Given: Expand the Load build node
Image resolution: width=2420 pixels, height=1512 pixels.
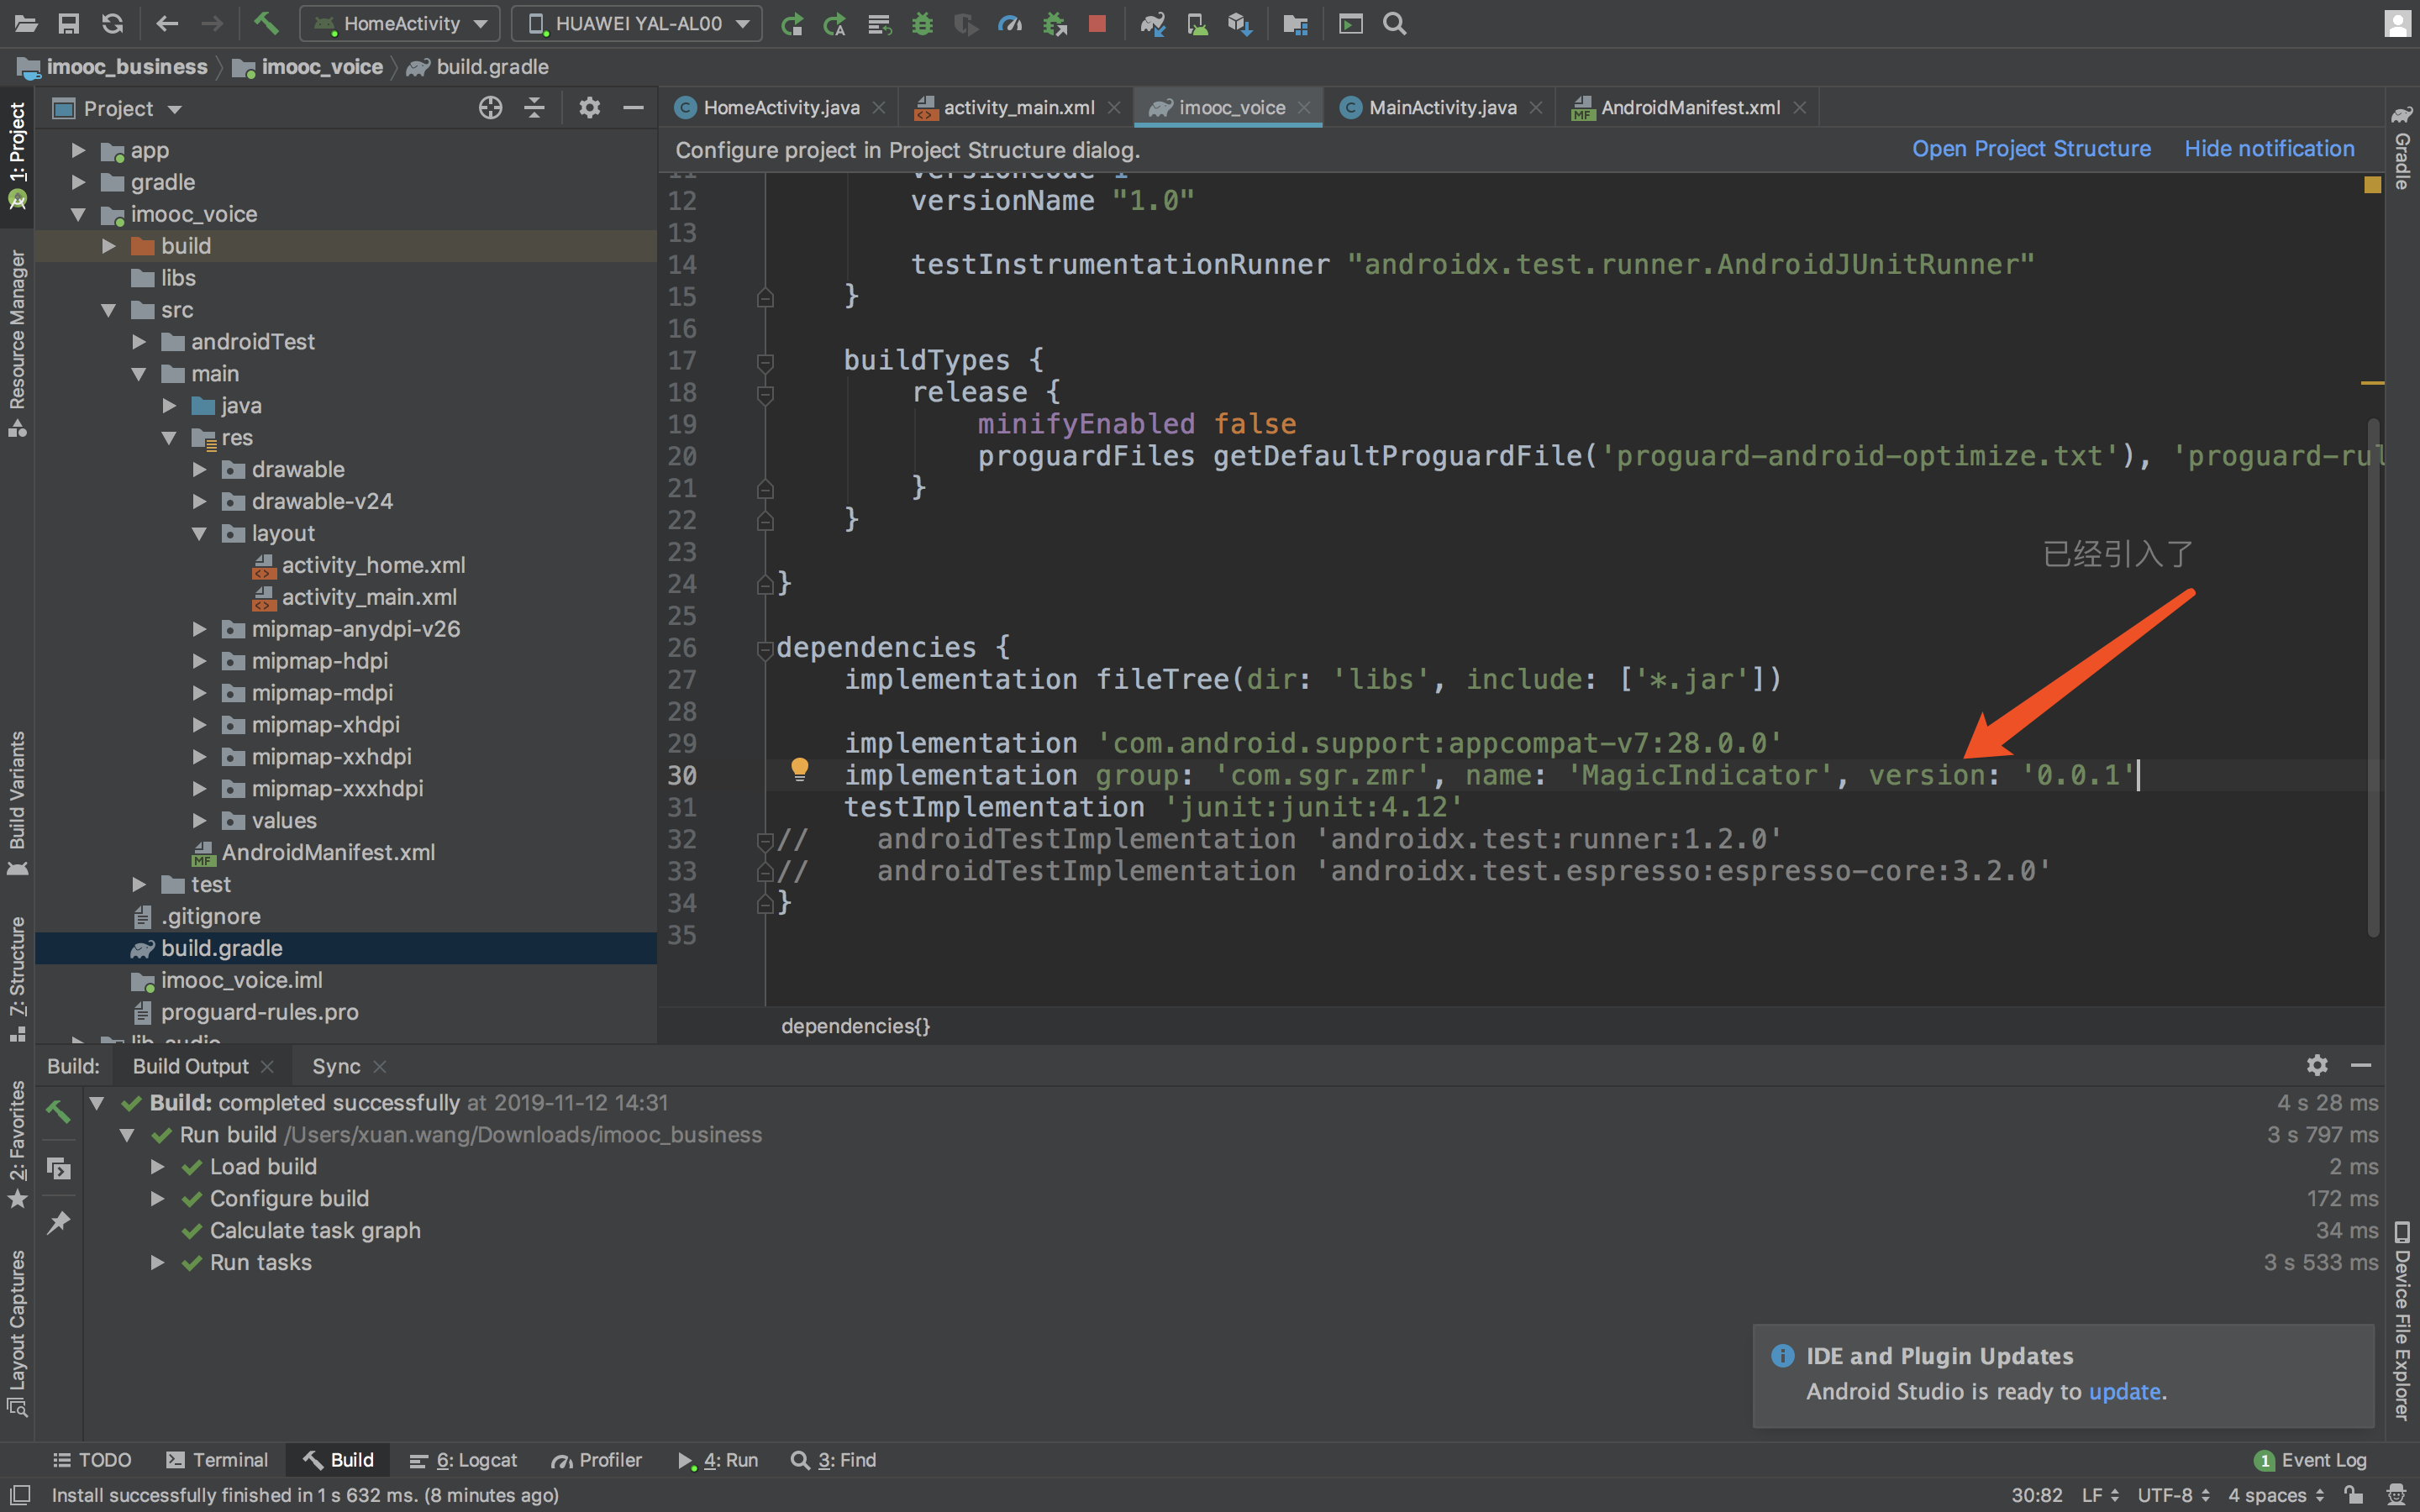Looking at the screenshot, I should pyautogui.click(x=157, y=1167).
